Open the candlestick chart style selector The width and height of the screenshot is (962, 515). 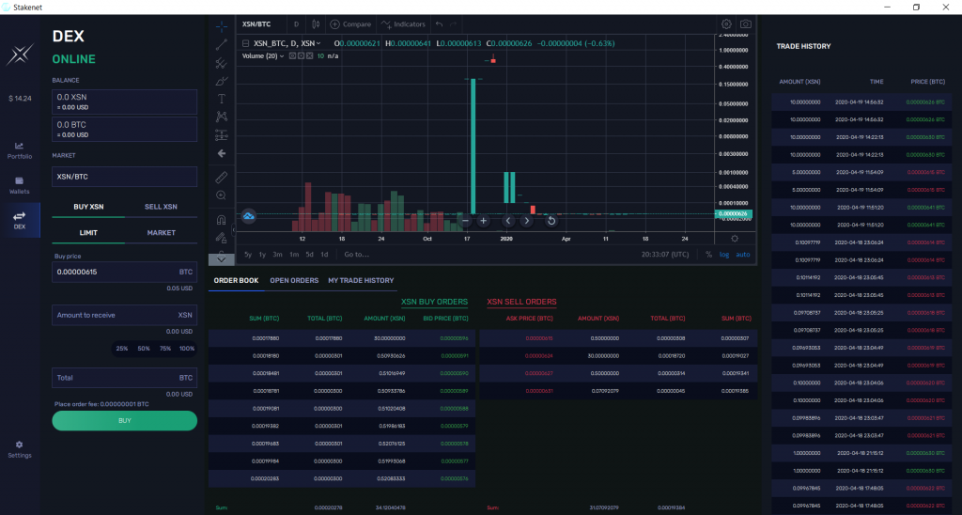316,24
